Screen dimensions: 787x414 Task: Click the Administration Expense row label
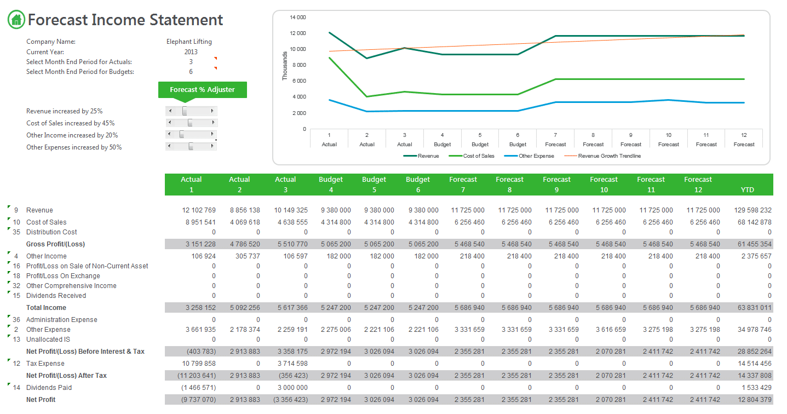(62, 320)
